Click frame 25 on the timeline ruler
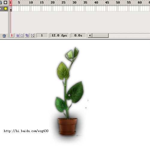Image resolution: width=150 pixels, height=147 pixels. pos(64,2)
